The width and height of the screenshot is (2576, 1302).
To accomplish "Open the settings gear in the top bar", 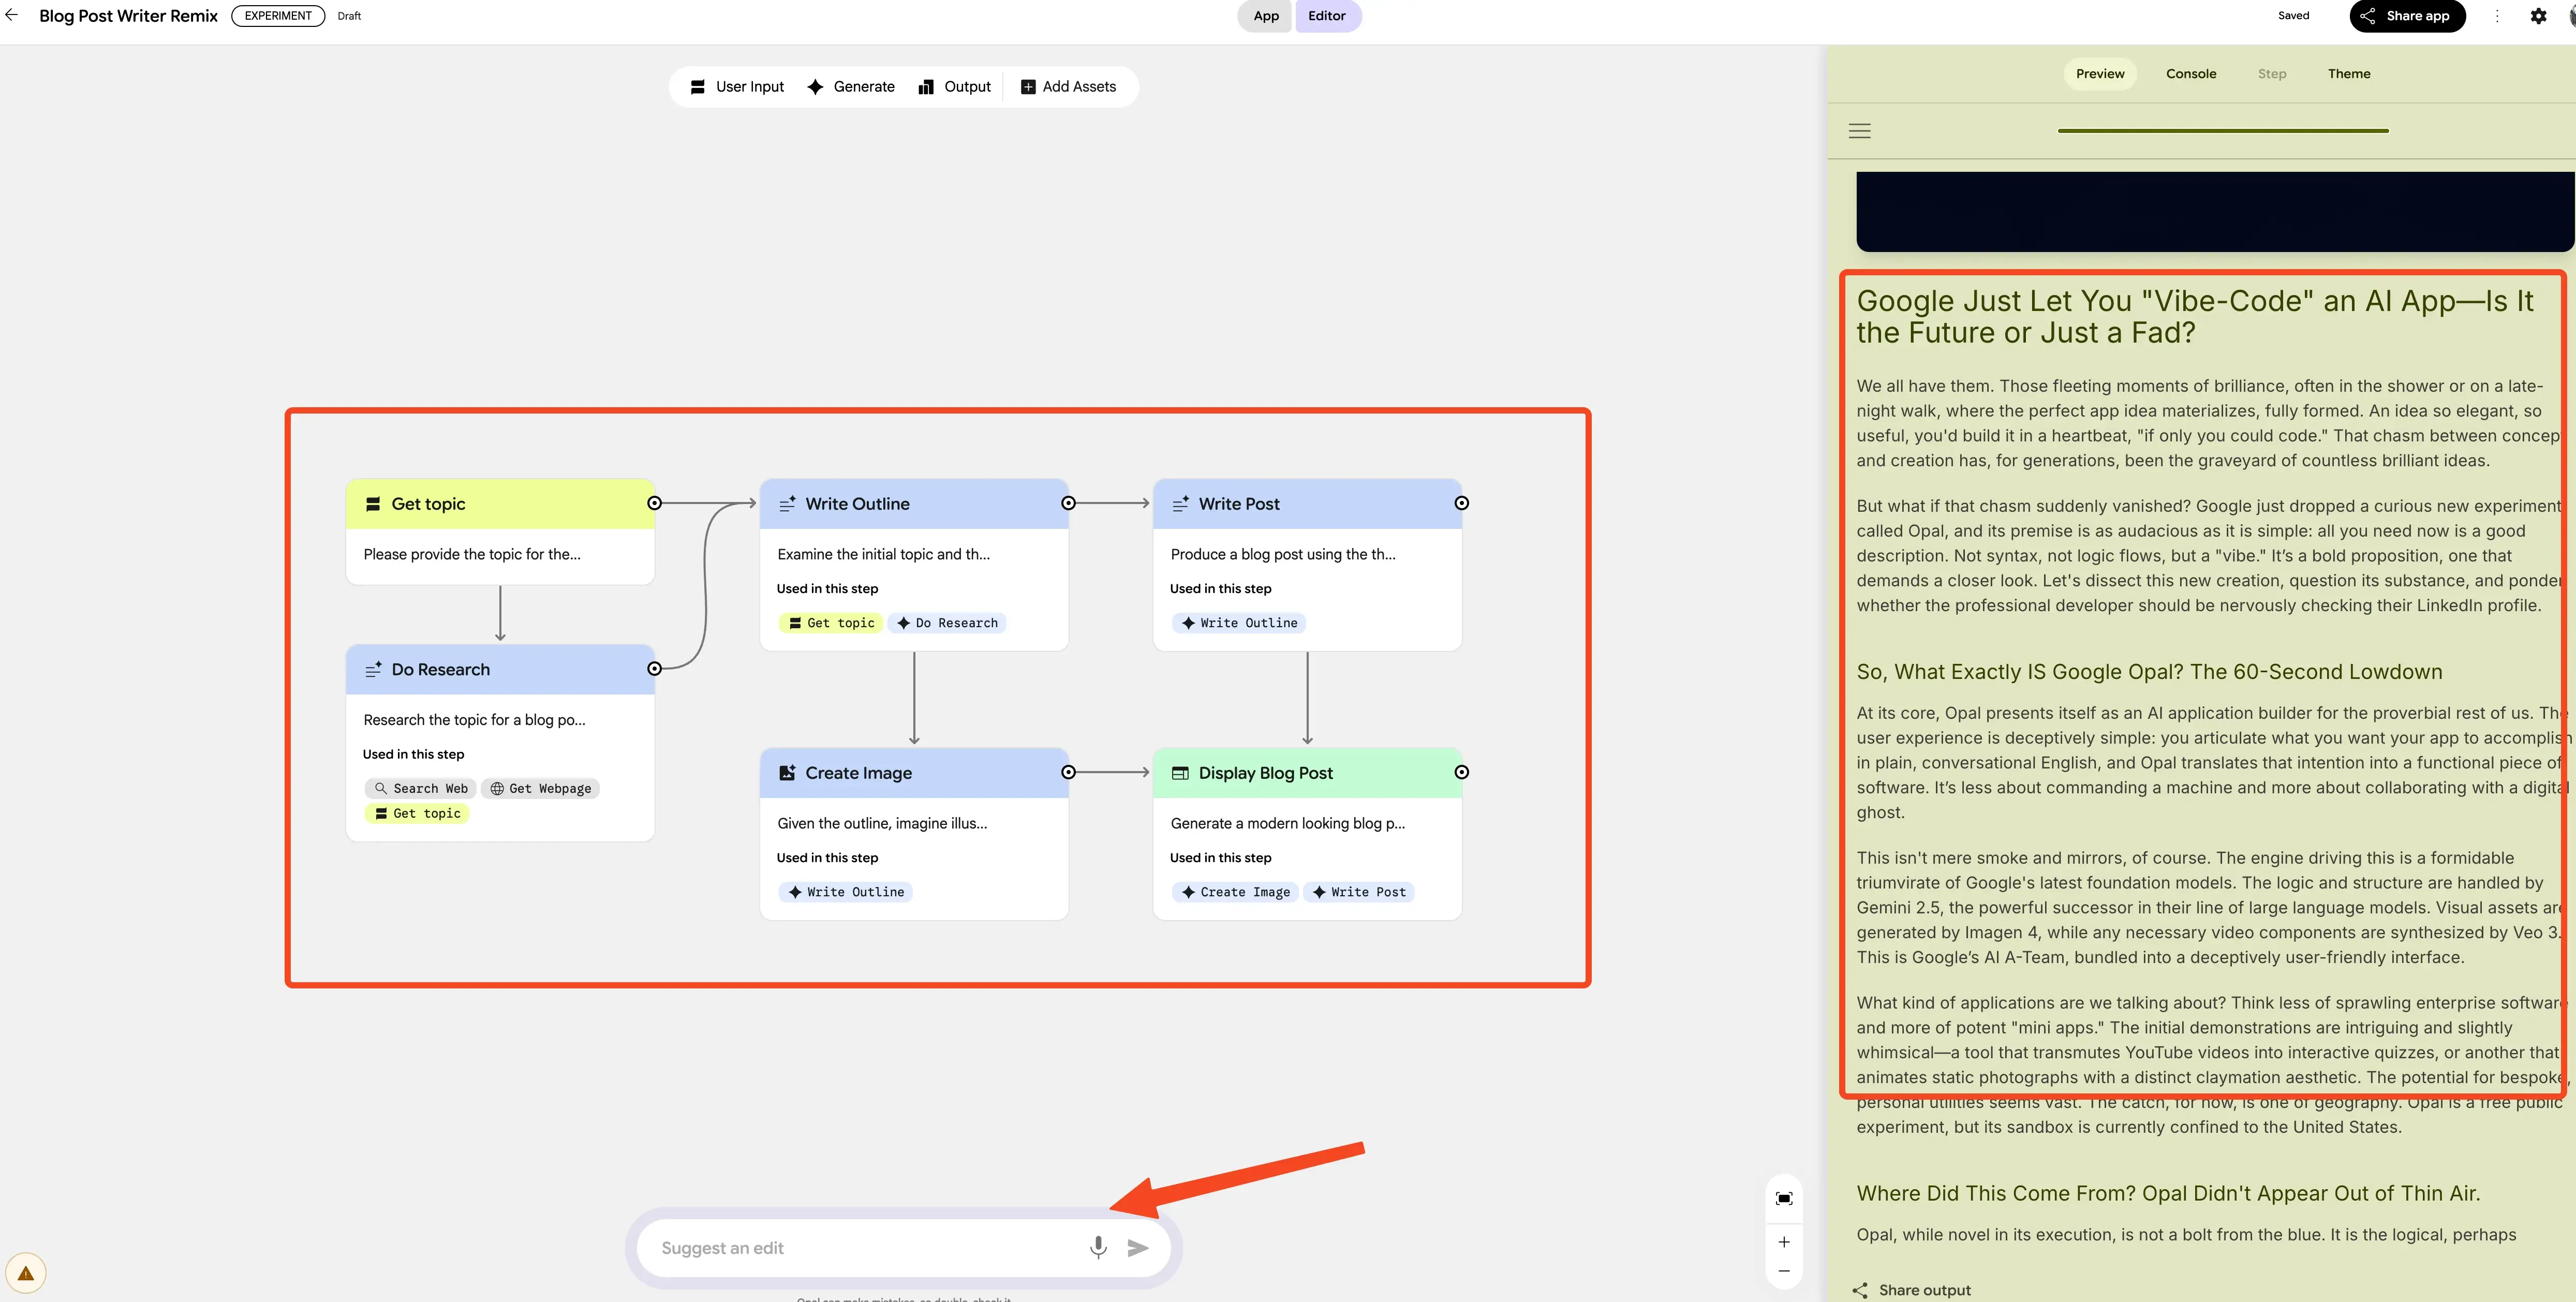I will (x=2539, y=16).
